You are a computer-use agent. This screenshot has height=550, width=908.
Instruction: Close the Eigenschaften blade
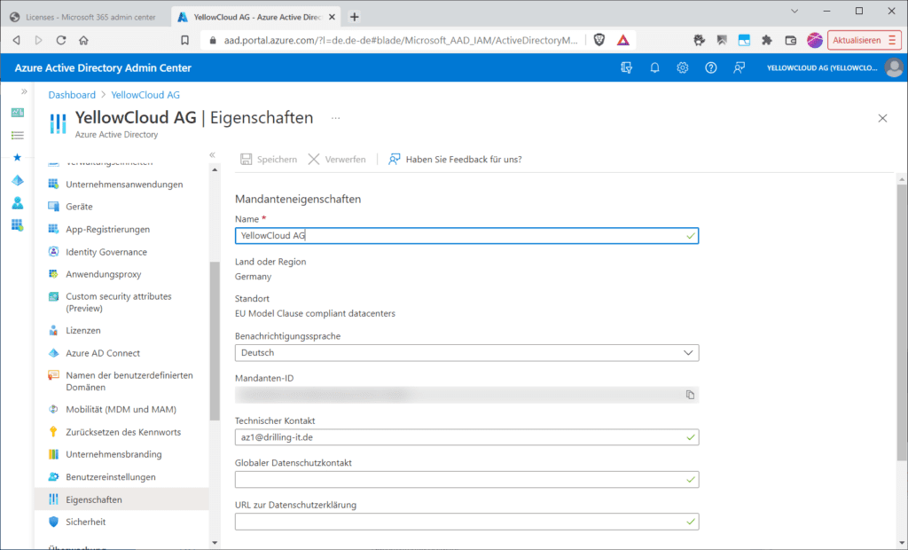pyautogui.click(x=882, y=118)
